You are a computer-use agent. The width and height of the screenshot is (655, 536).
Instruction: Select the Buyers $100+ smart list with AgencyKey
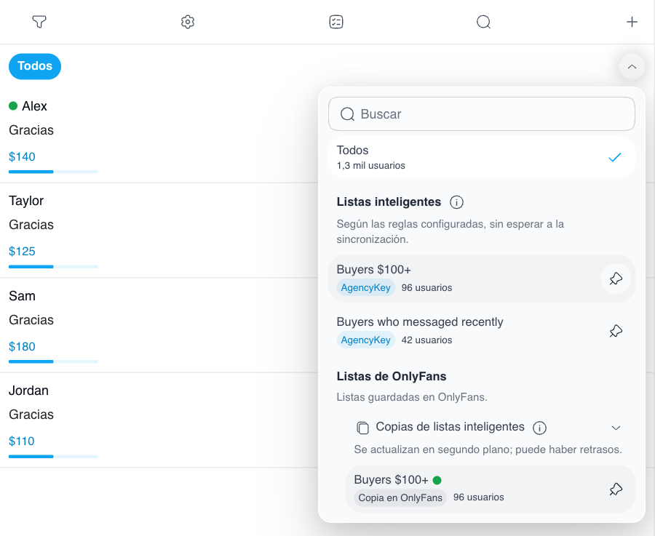coord(481,279)
